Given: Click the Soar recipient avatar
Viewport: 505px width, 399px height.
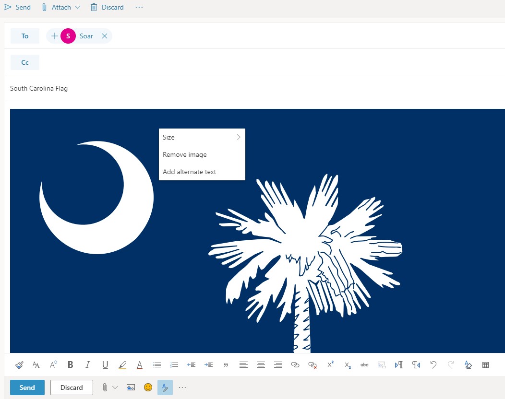Looking at the screenshot, I should [68, 36].
